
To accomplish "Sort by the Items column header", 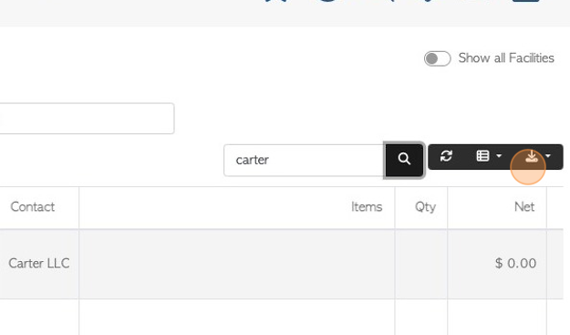I will click(x=367, y=207).
